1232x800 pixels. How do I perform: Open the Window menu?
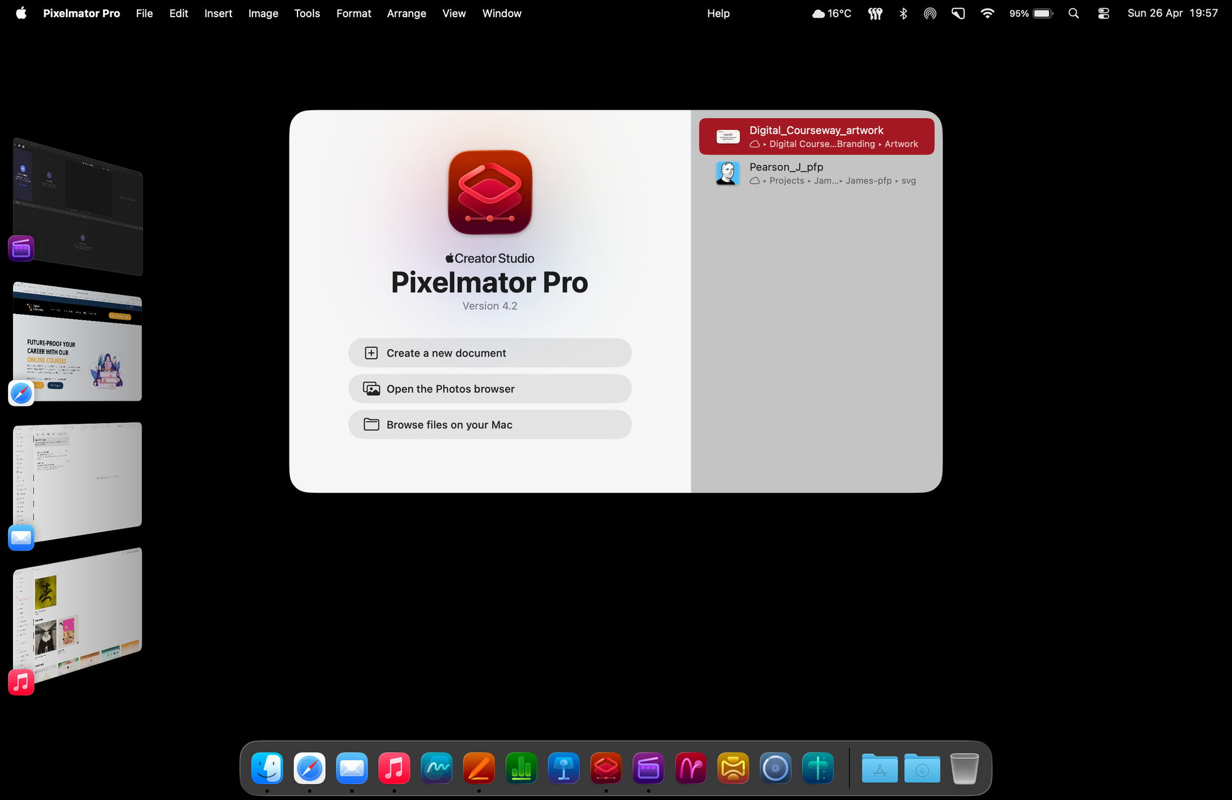pos(501,13)
